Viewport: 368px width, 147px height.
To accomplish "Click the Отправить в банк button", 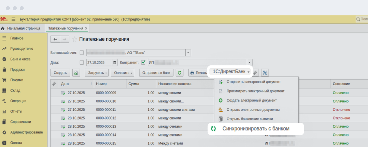I will click(156, 72).
